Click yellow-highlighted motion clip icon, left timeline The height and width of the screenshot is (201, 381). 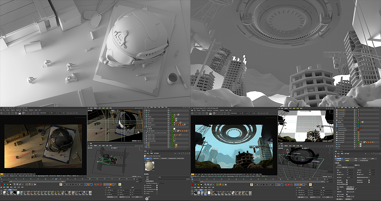point(61,184)
